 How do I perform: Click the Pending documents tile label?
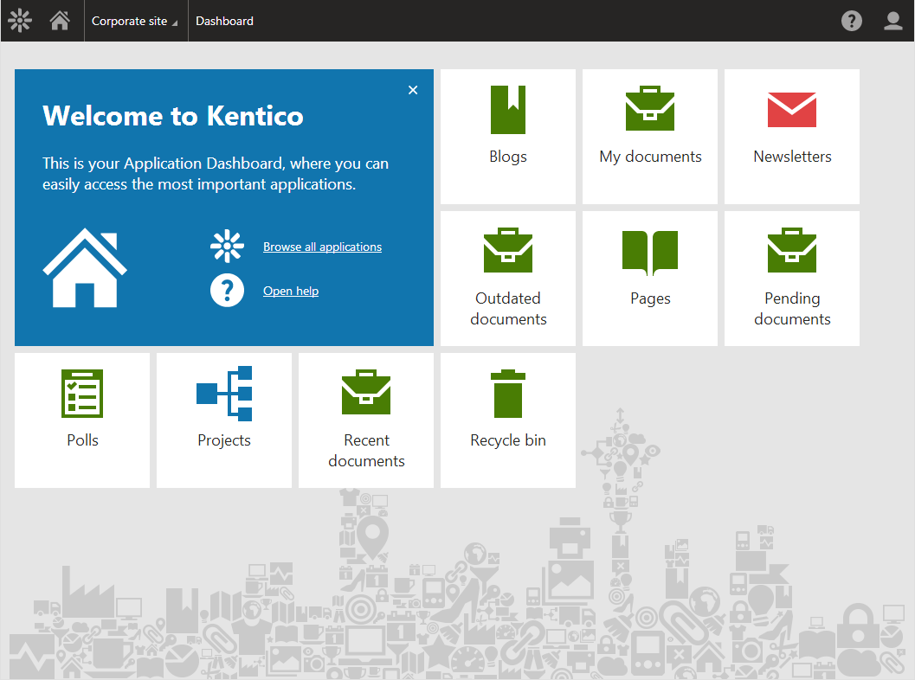click(792, 309)
